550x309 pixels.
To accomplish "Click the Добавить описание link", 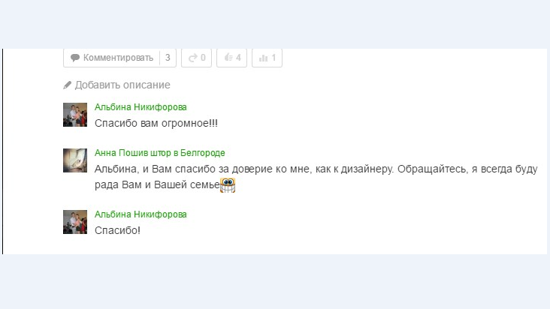I will 122,85.
